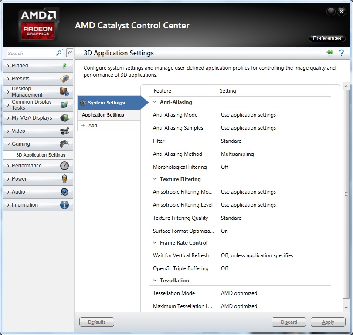
Task: Click the Audio speaker icon
Action: pyautogui.click(x=64, y=192)
